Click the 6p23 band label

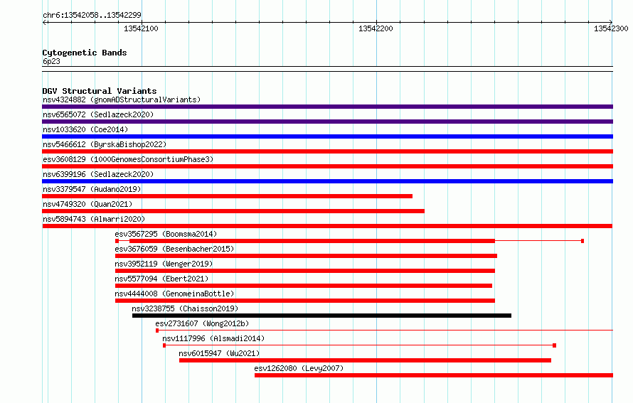tap(51, 61)
